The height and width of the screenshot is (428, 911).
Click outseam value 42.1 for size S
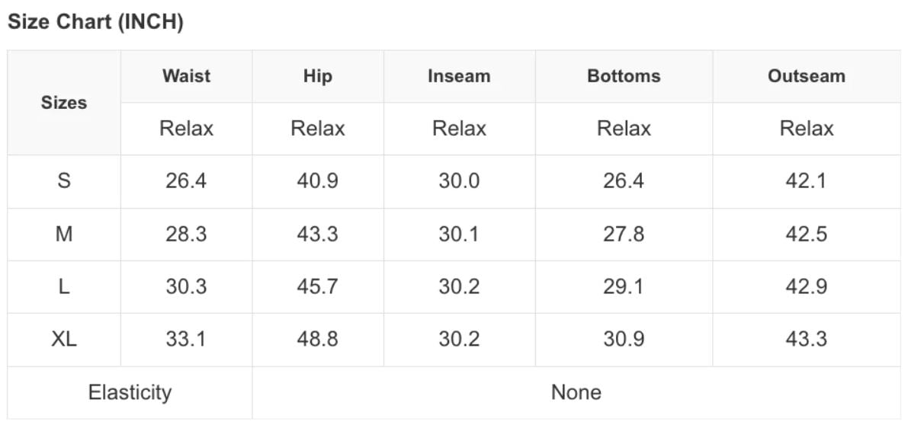807,181
